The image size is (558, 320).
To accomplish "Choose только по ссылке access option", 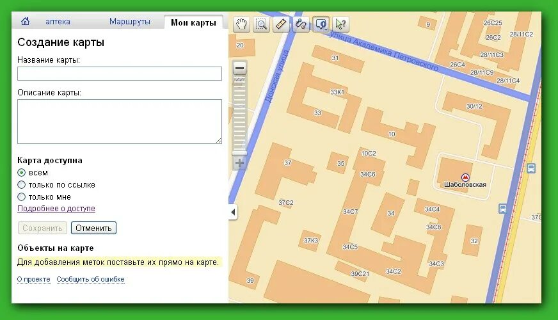I will pyautogui.click(x=22, y=185).
